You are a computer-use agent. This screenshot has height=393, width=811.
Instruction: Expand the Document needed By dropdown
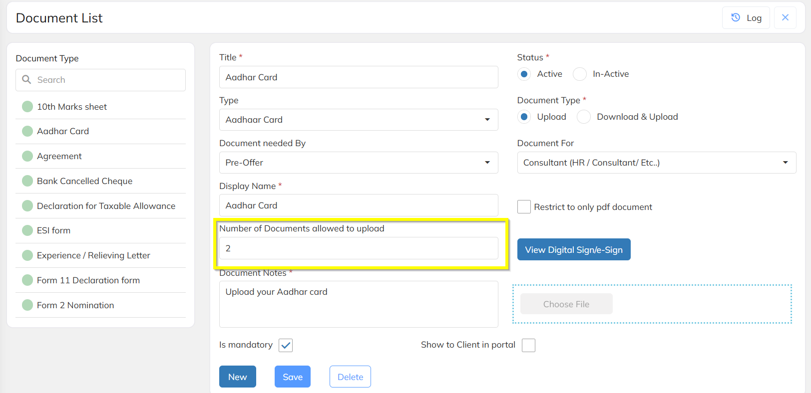tap(358, 163)
